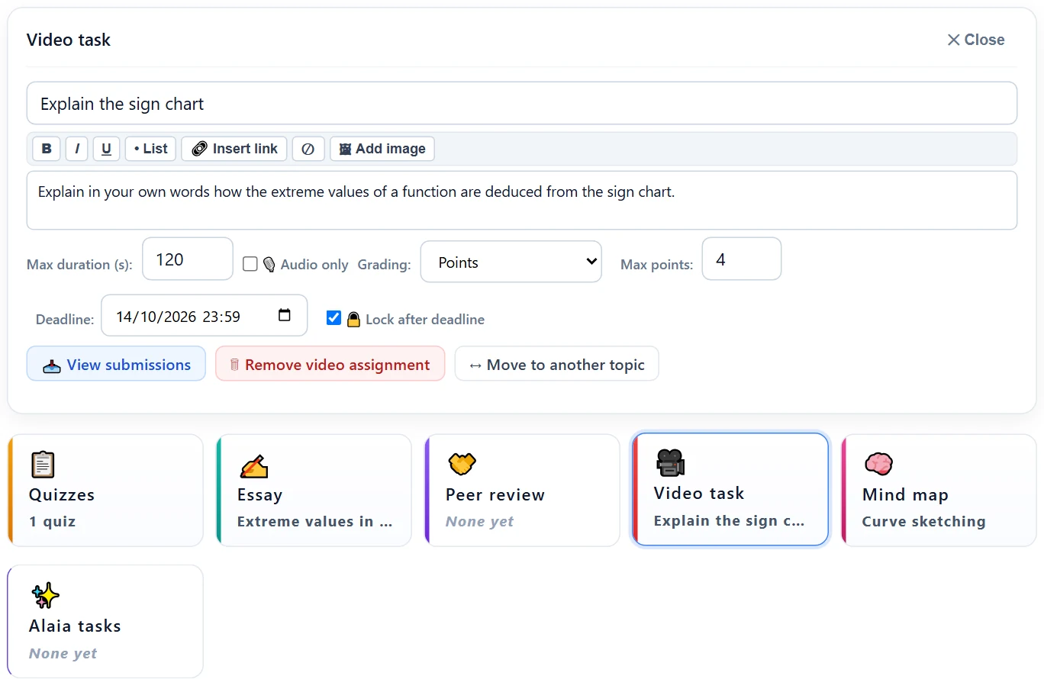Click Move to another topic button
The image size is (1044, 679).
[556, 364]
